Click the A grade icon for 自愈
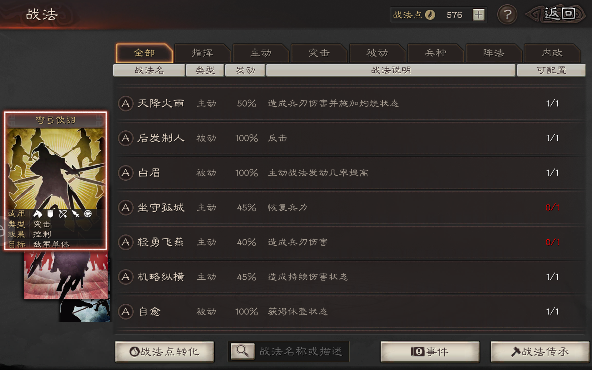 [x=125, y=311]
